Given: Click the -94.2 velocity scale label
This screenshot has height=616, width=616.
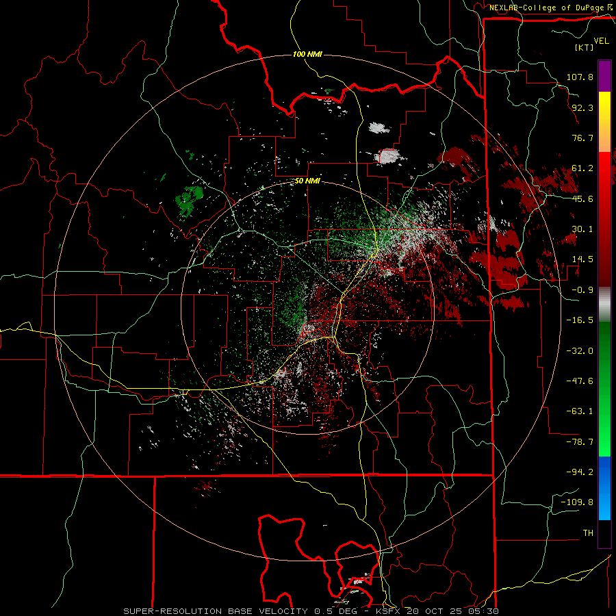Looking at the screenshot, I should pos(580,472).
